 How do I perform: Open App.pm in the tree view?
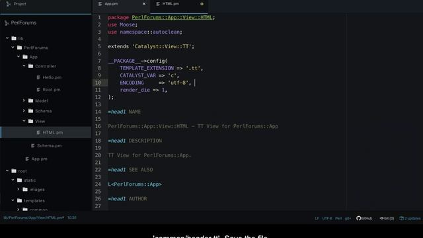point(39,159)
